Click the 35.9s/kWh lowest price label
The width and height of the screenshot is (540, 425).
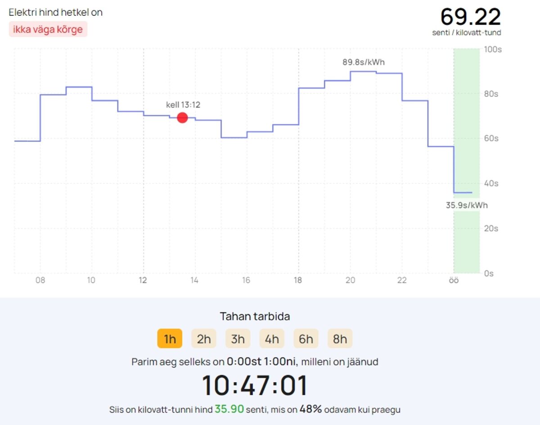(x=467, y=205)
